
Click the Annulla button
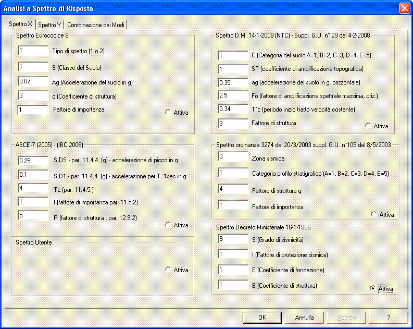point(304,317)
